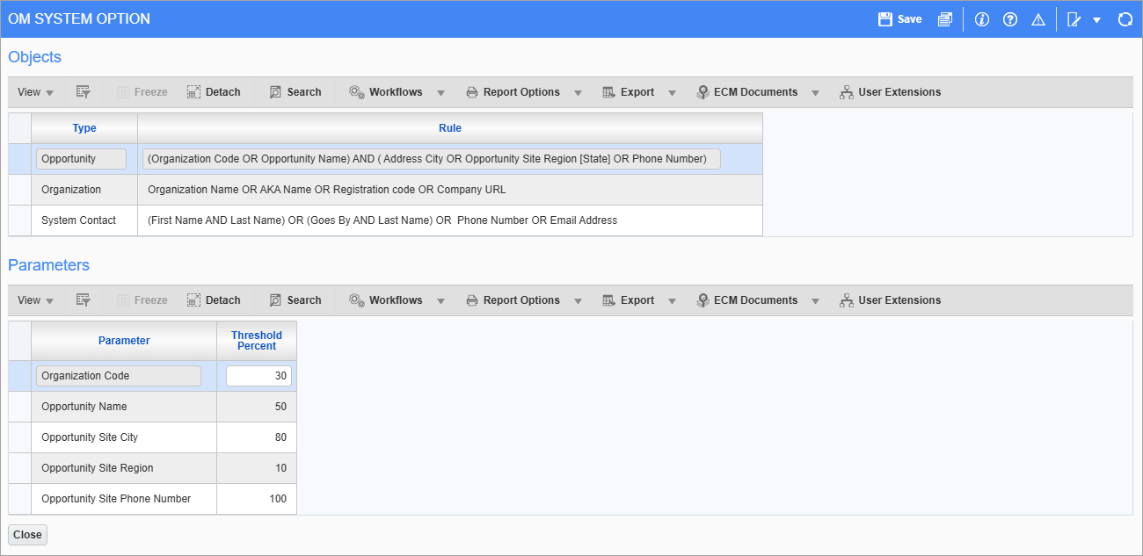Viewport: 1143px width, 556px height.
Task: Open the Workflows dropdown arrow in Parameters toolbar
Action: click(440, 300)
